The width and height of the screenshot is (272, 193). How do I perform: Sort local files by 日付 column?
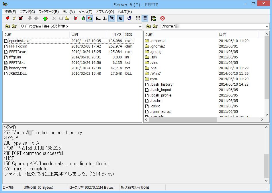tap(88, 34)
